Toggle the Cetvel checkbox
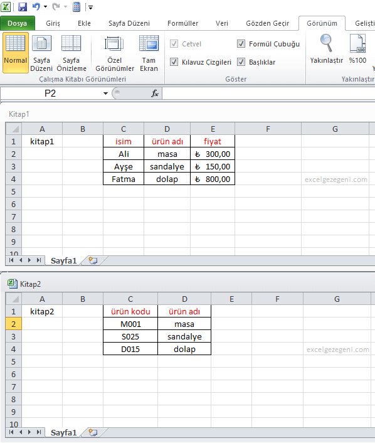Viewport: 375px width, 443px height. [x=174, y=44]
